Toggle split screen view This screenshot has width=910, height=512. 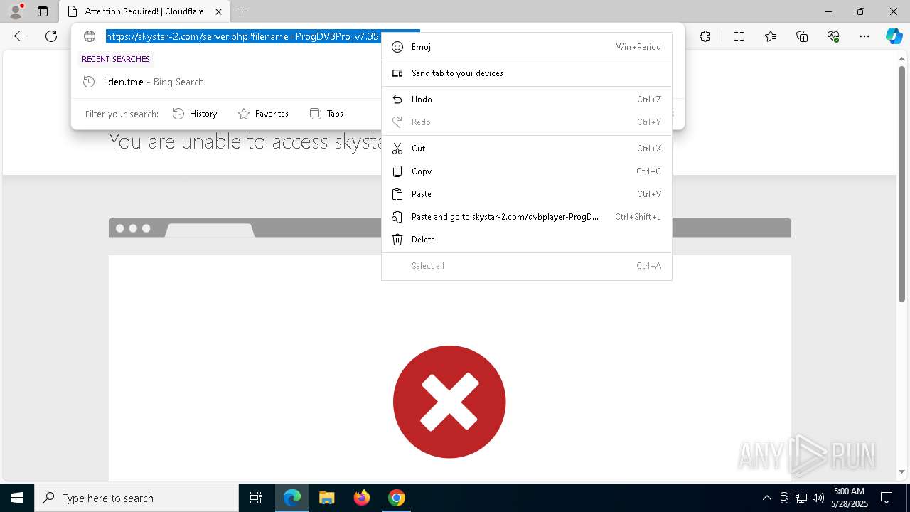pyautogui.click(x=739, y=36)
